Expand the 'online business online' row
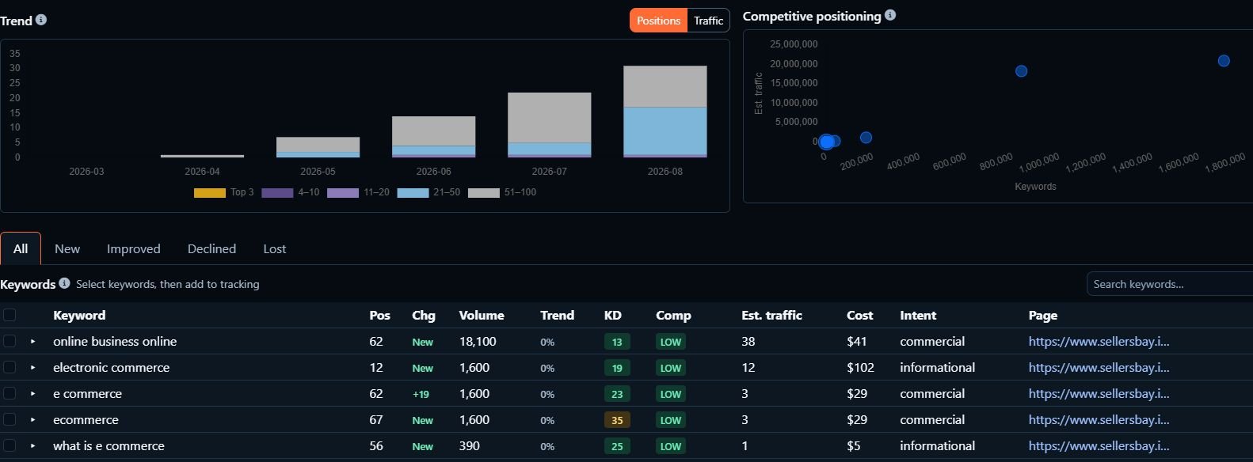 click(x=32, y=342)
